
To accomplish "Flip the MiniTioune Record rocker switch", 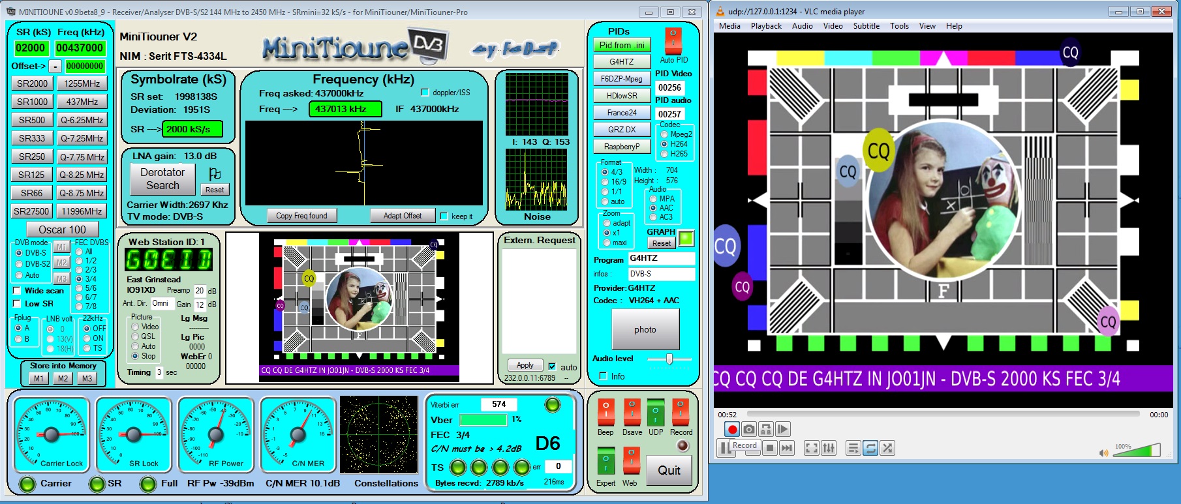I will coord(681,412).
